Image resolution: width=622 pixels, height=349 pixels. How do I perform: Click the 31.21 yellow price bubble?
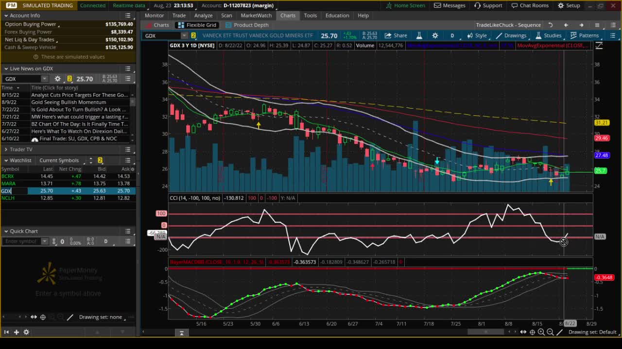[x=602, y=123]
